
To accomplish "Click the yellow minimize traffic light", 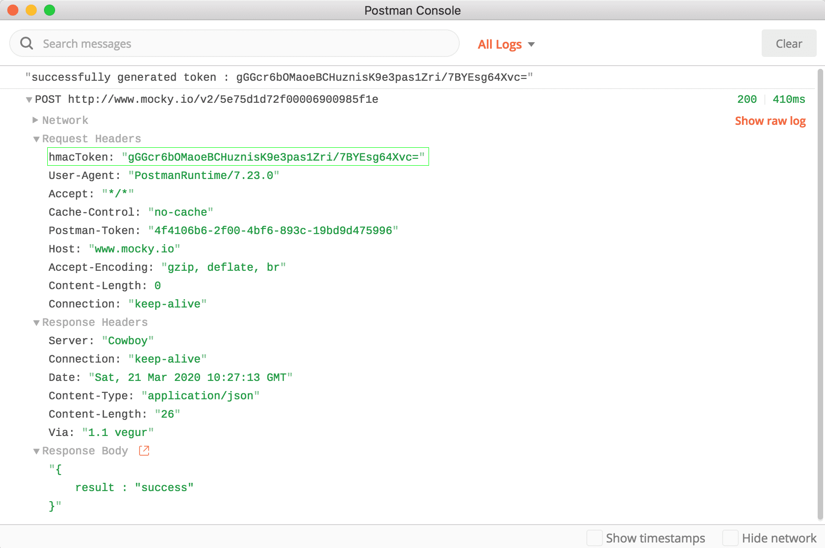I will [31, 10].
